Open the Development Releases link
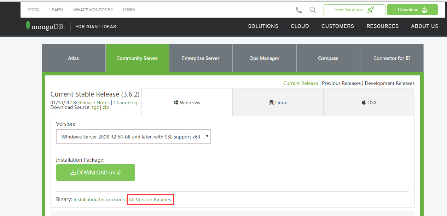The height and width of the screenshot is (216, 447). (x=390, y=84)
